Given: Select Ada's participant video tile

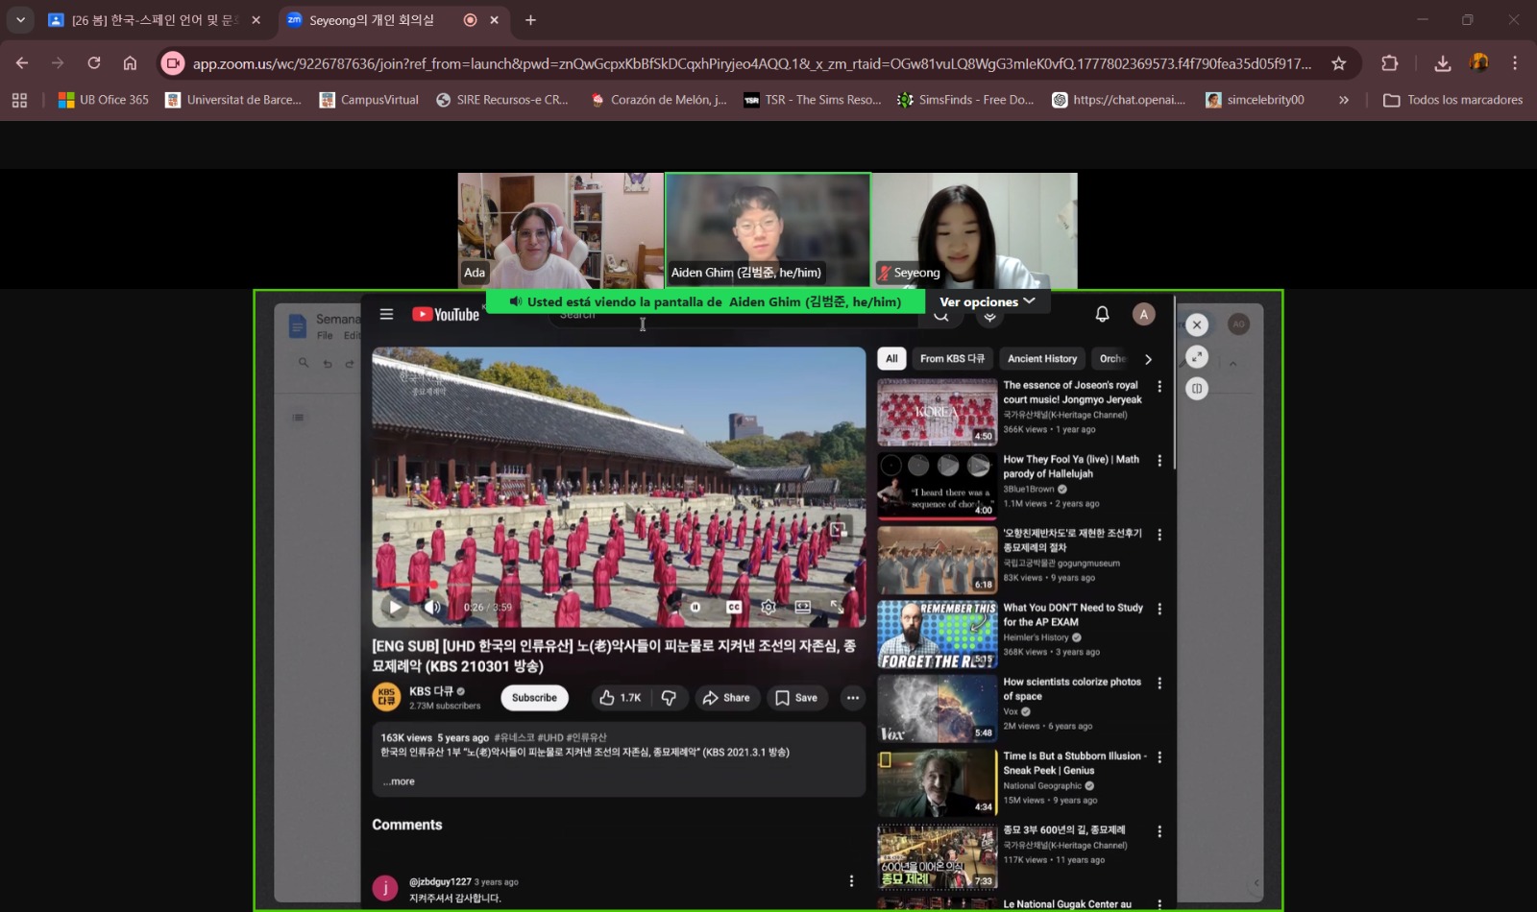Looking at the screenshot, I should 561,230.
